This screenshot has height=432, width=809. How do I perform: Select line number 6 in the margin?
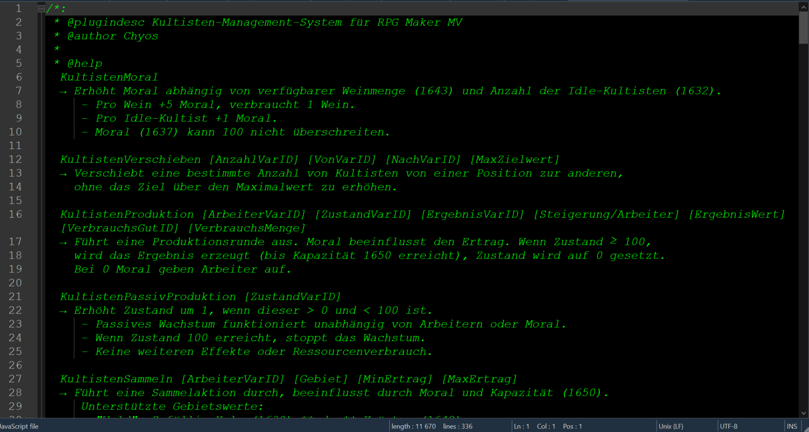click(x=19, y=77)
